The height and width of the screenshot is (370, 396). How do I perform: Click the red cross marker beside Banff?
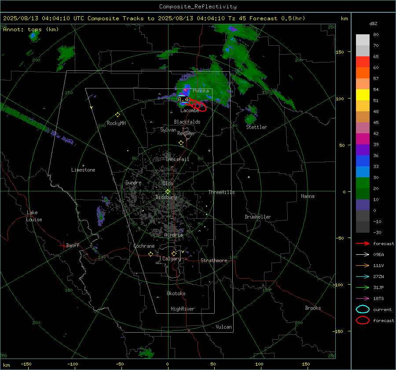[x=62, y=245]
